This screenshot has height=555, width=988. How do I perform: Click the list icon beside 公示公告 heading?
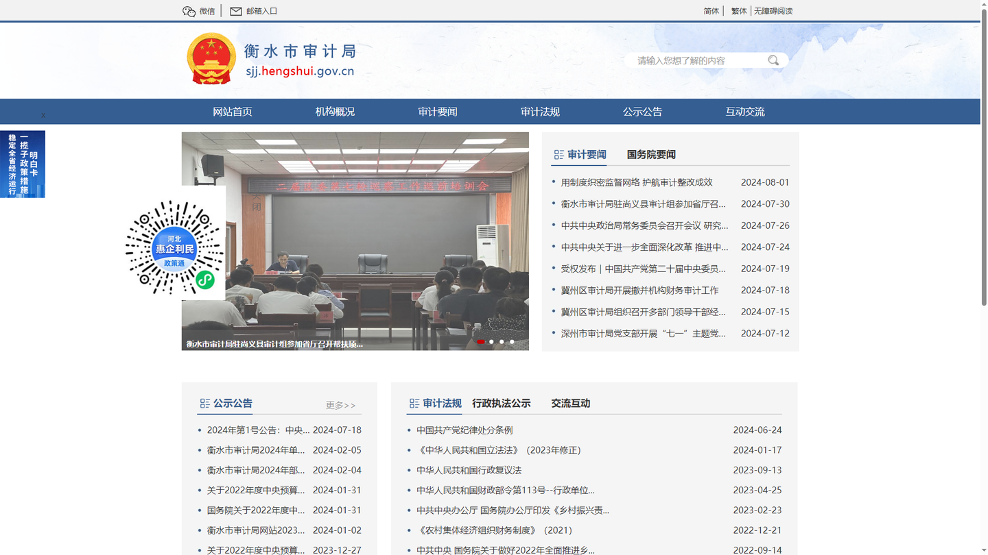click(x=204, y=404)
